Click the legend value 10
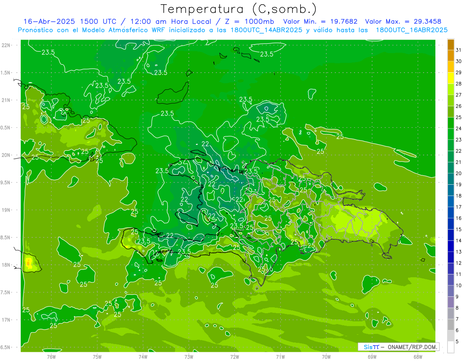 pyautogui.click(x=458, y=285)
